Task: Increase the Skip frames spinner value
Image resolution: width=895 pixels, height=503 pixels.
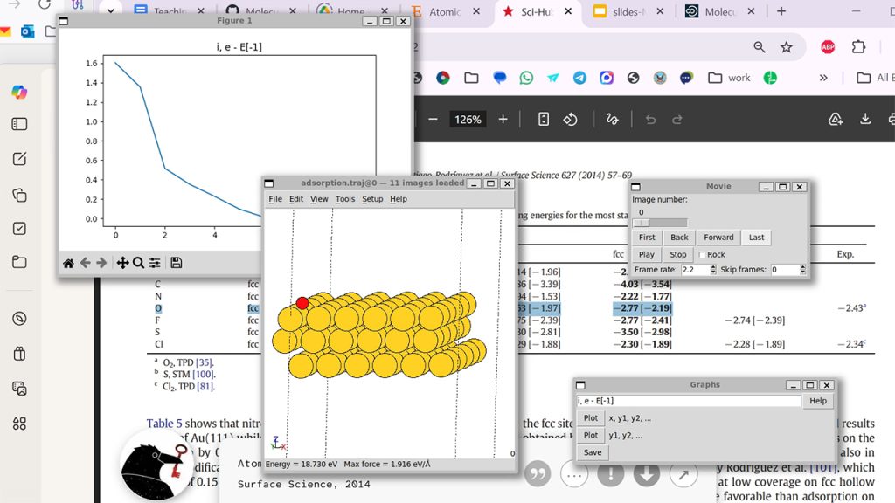Action: tap(802, 267)
